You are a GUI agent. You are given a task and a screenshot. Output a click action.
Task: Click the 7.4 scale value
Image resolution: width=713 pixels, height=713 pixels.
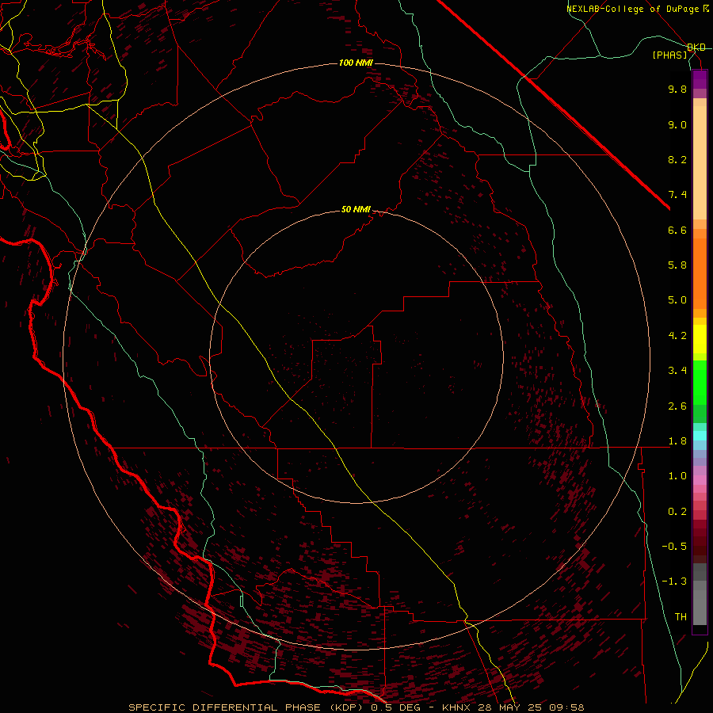point(677,195)
